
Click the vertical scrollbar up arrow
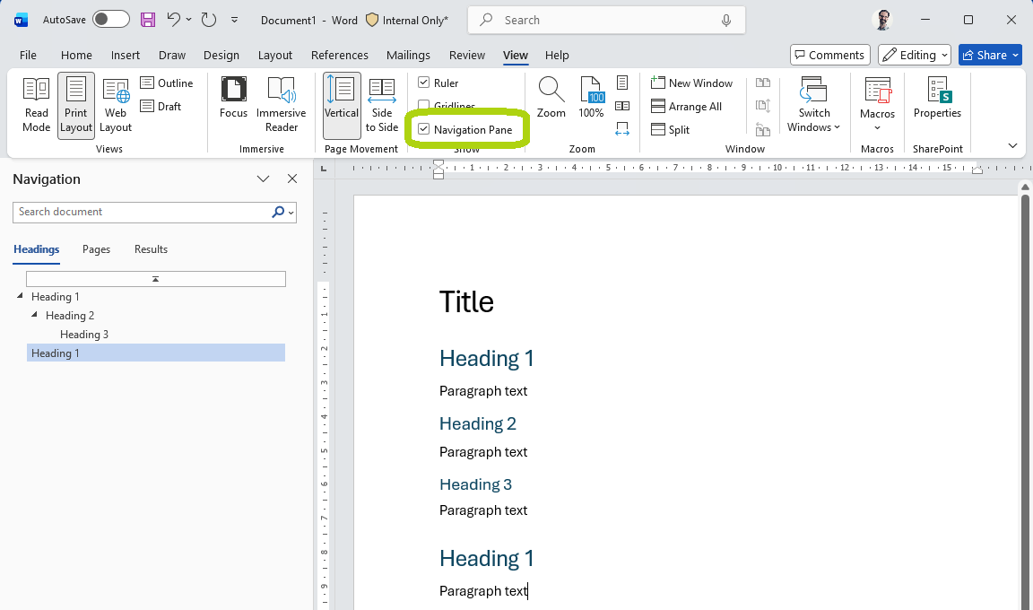1025,187
